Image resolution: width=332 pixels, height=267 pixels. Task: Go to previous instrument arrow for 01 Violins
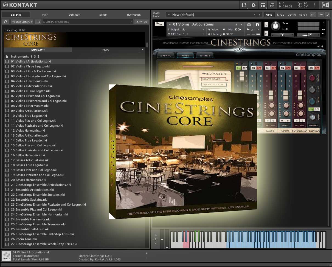tap(236, 24)
